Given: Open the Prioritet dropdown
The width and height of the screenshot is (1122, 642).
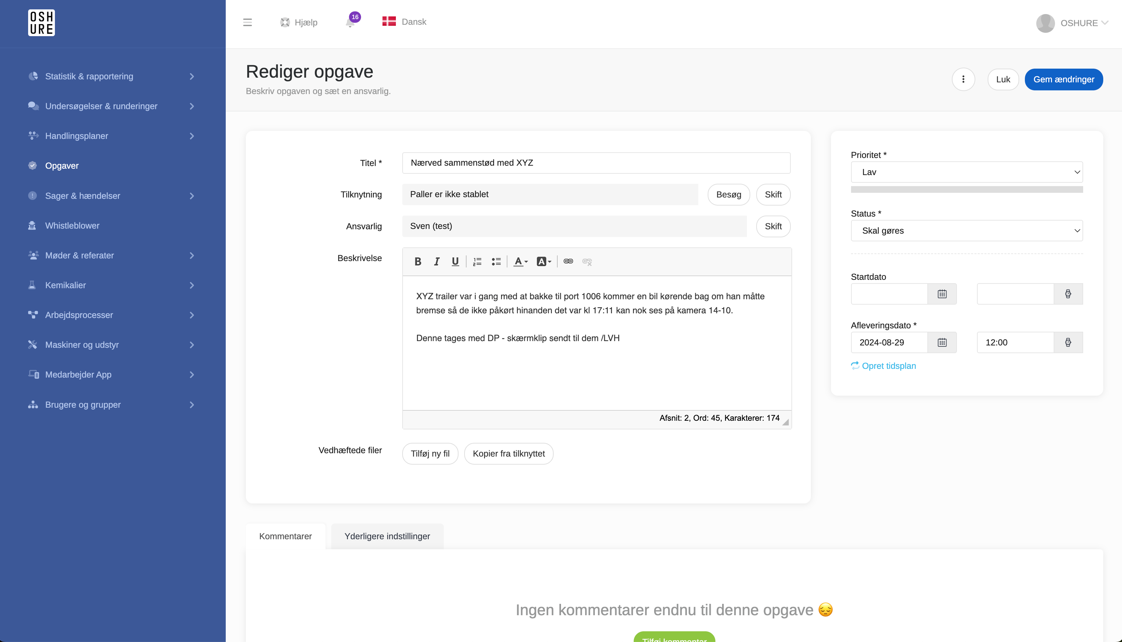Looking at the screenshot, I should [966, 172].
